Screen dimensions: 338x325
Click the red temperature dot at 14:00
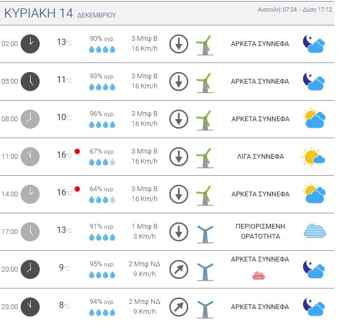(x=77, y=189)
